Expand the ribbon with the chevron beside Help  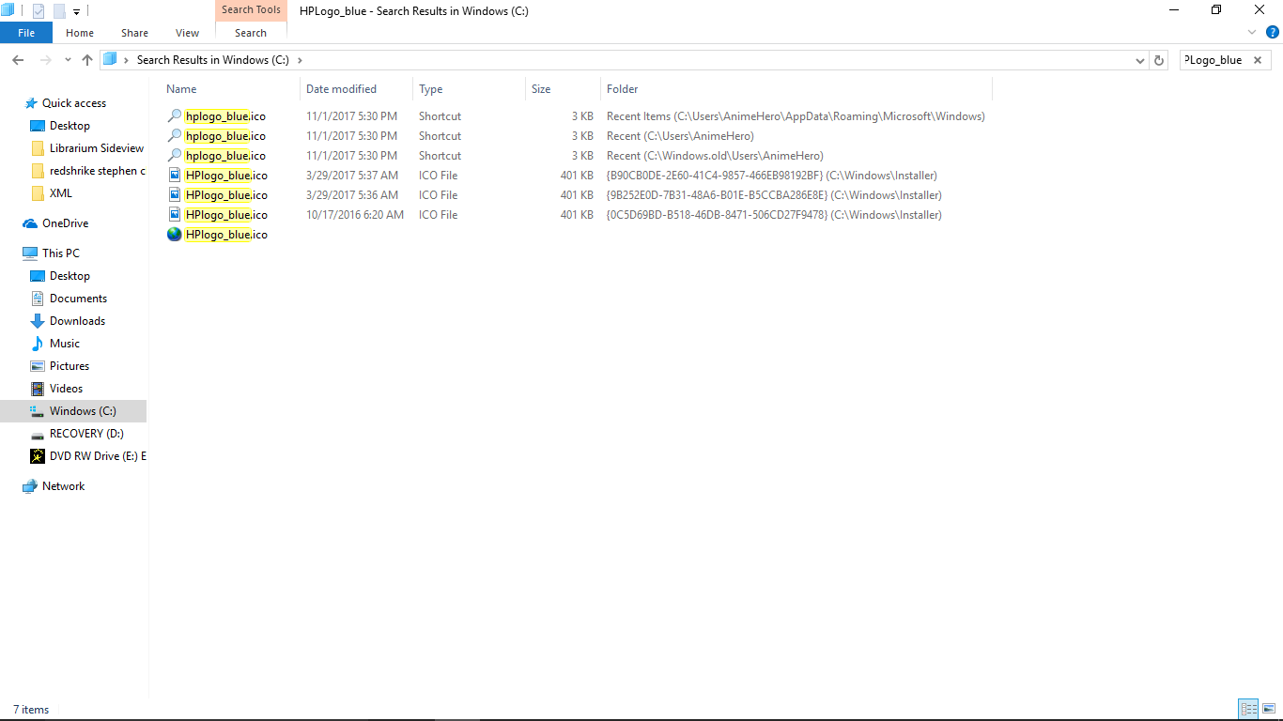tap(1254, 32)
